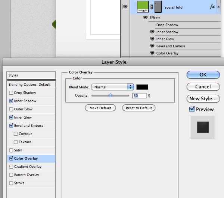Collapse effects list with the arrow beside fx
224x198 pixels.
(218, 7)
